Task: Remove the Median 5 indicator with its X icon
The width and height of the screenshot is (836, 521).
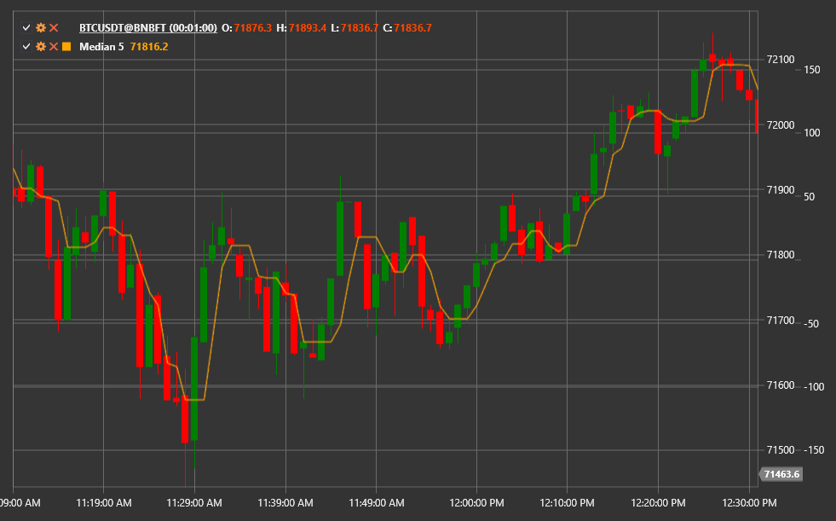Action: tap(53, 46)
